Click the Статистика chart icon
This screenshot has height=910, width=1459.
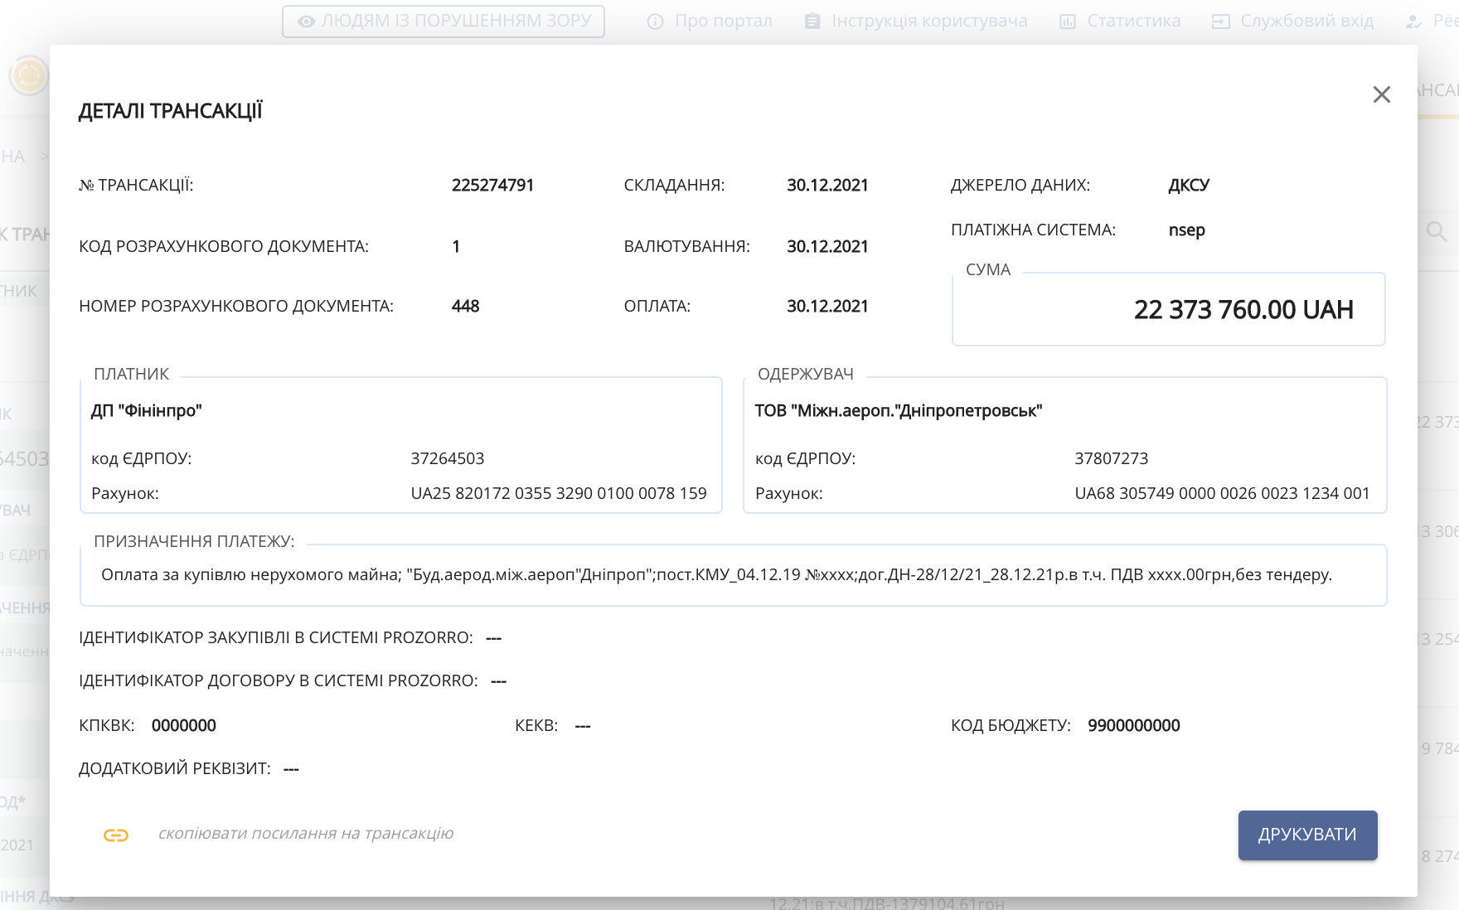1068,22
